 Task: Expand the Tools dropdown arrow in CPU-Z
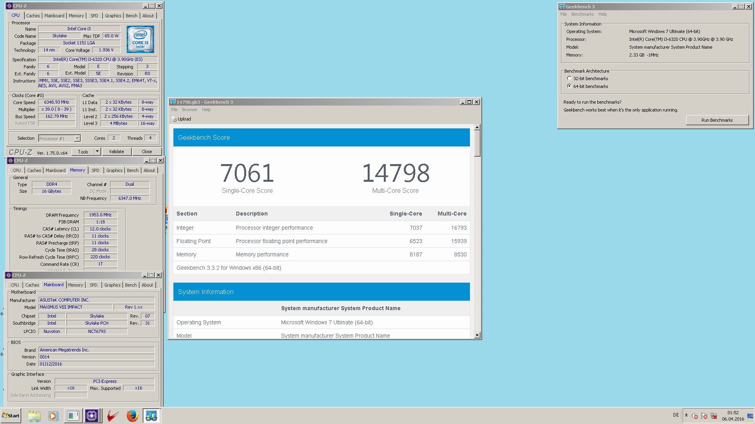tap(98, 152)
